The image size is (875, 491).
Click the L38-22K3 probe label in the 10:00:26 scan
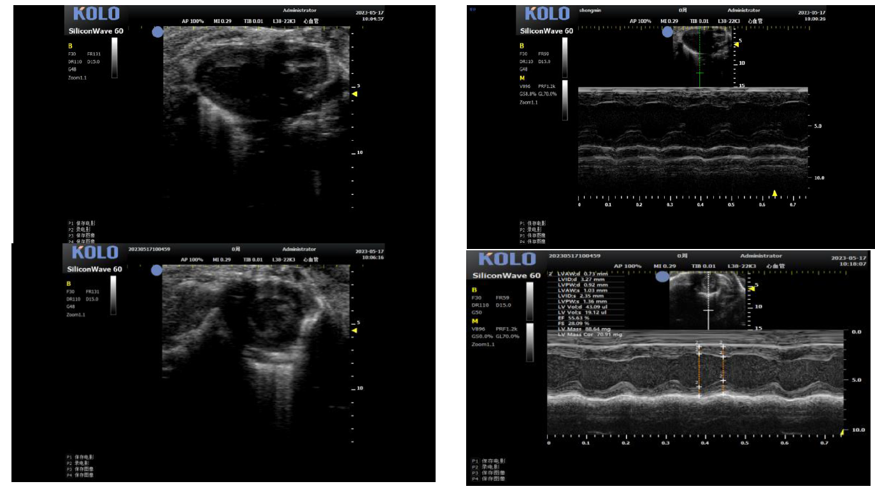[x=729, y=21]
